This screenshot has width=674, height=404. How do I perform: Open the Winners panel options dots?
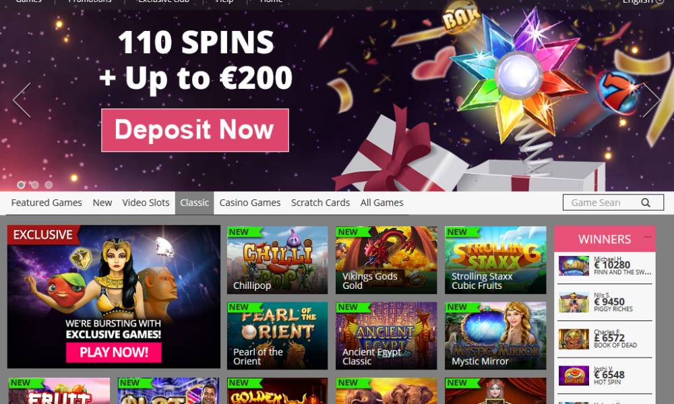[x=647, y=237]
